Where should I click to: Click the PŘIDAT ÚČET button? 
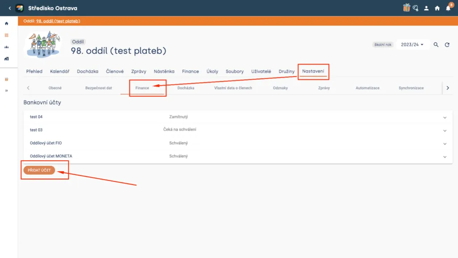(39, 170)
